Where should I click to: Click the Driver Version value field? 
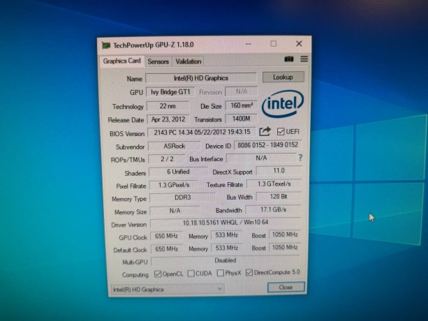point(226,223)
